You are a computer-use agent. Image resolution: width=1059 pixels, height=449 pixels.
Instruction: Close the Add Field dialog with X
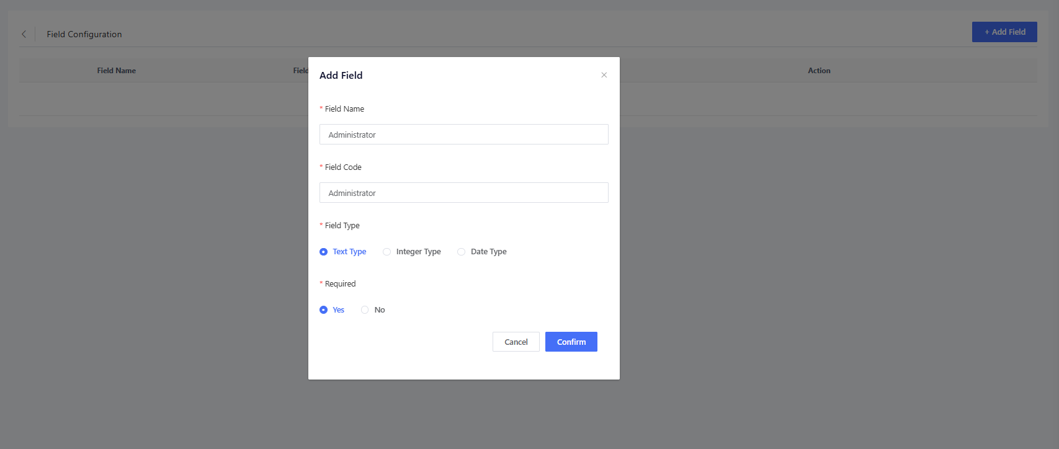604,75
